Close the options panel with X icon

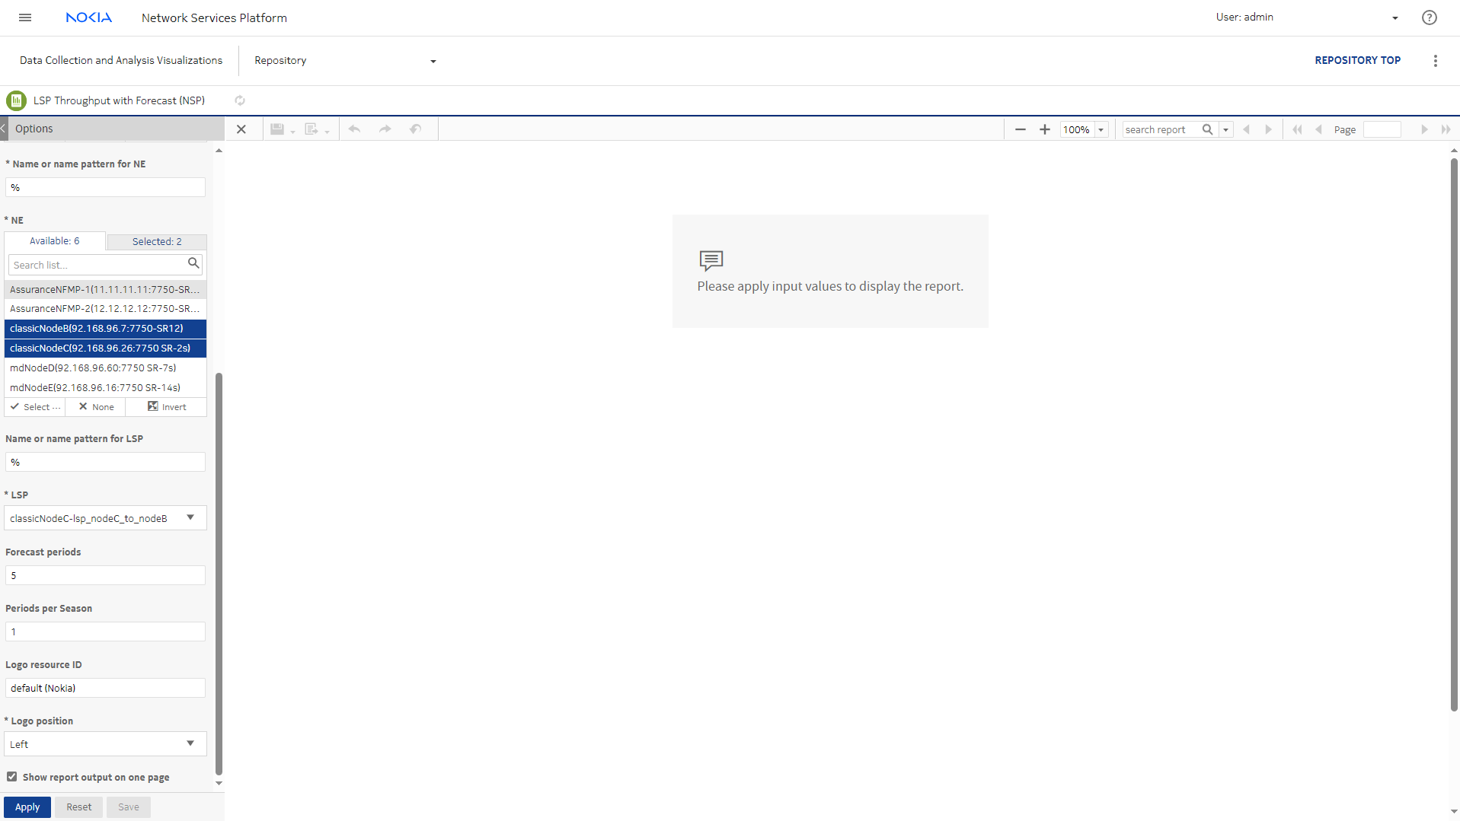click(241, 129)
